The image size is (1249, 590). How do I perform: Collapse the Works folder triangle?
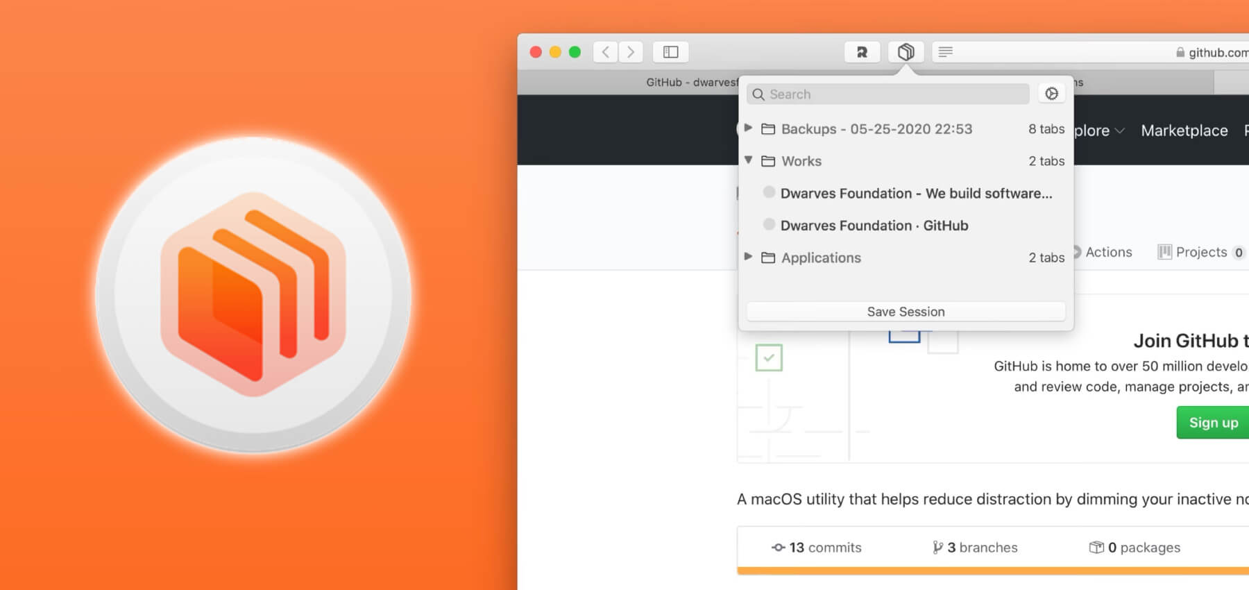tap(749, 160)
